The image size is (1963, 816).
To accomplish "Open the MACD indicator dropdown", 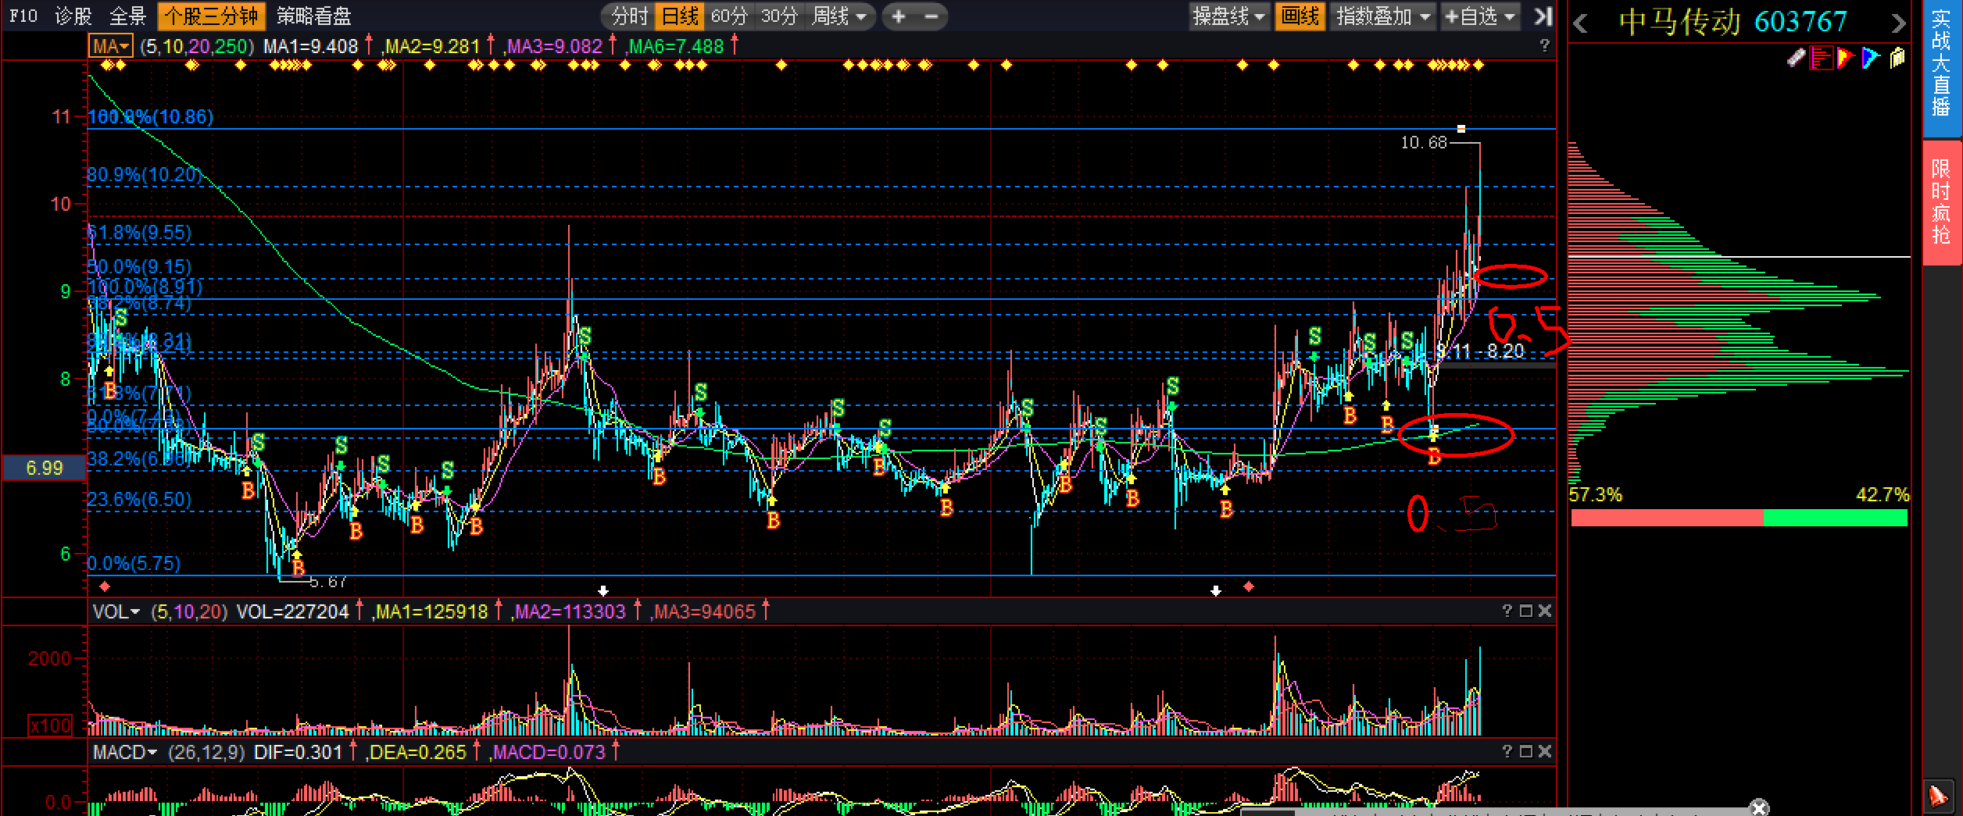I will pyautogui.click(x=124, y=752).
